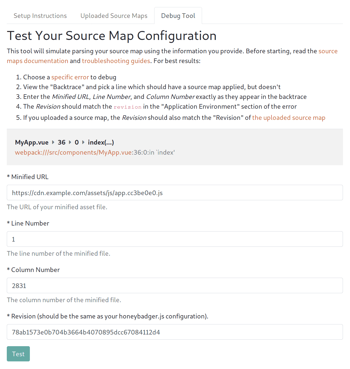Open the source maps documentation link
Screen dimensions: 350x369
click(x=37, y=61)
